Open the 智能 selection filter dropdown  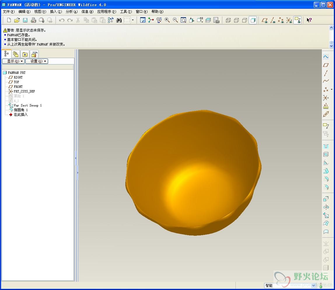(313, 285)
